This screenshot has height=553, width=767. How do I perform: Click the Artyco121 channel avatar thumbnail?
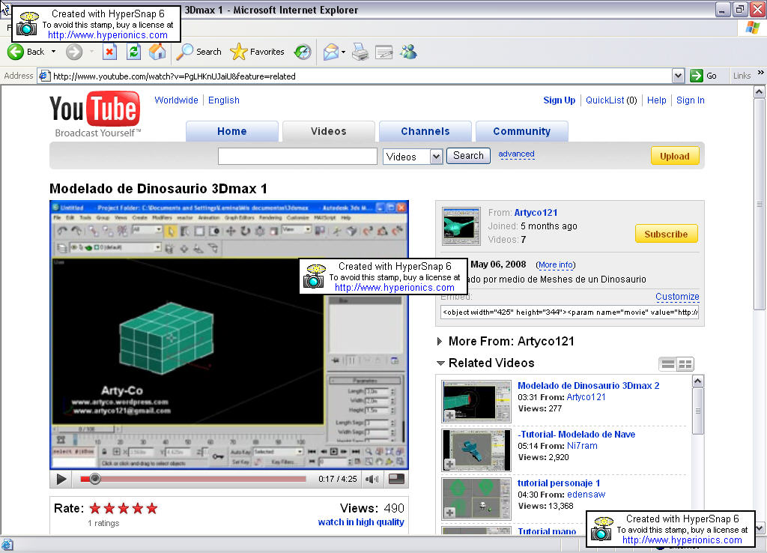click(x=461, y=226)
